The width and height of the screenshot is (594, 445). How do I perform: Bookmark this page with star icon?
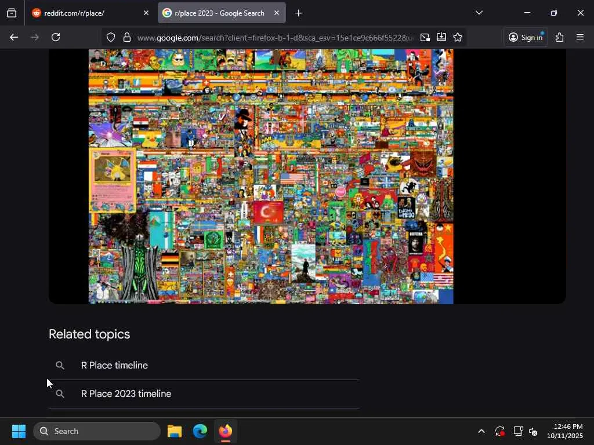tap(458, 37)
